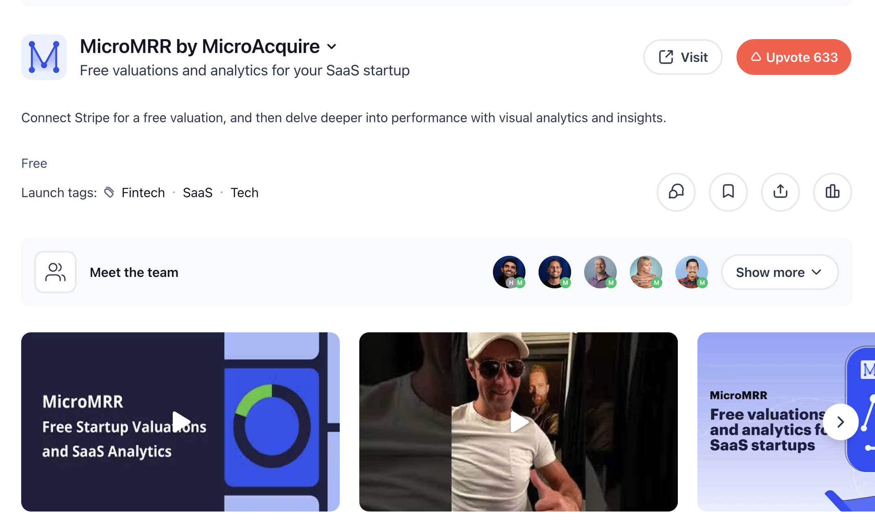Click the launch tags tag icon
The height and width of the screenshot is (527, 875).
(x=109, y=192)
